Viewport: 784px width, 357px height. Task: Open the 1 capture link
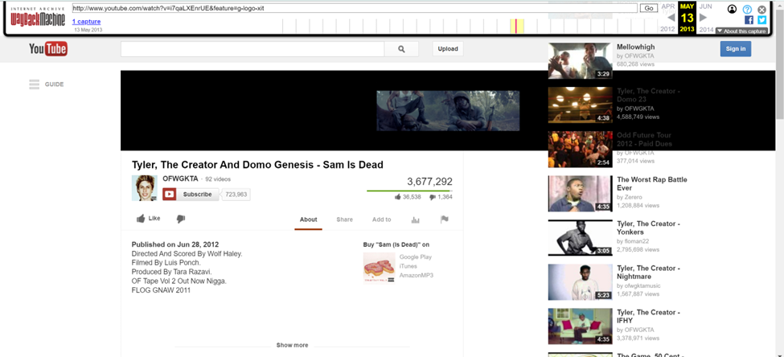87,22
